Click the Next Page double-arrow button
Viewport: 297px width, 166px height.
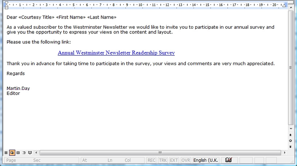point(290,146)
